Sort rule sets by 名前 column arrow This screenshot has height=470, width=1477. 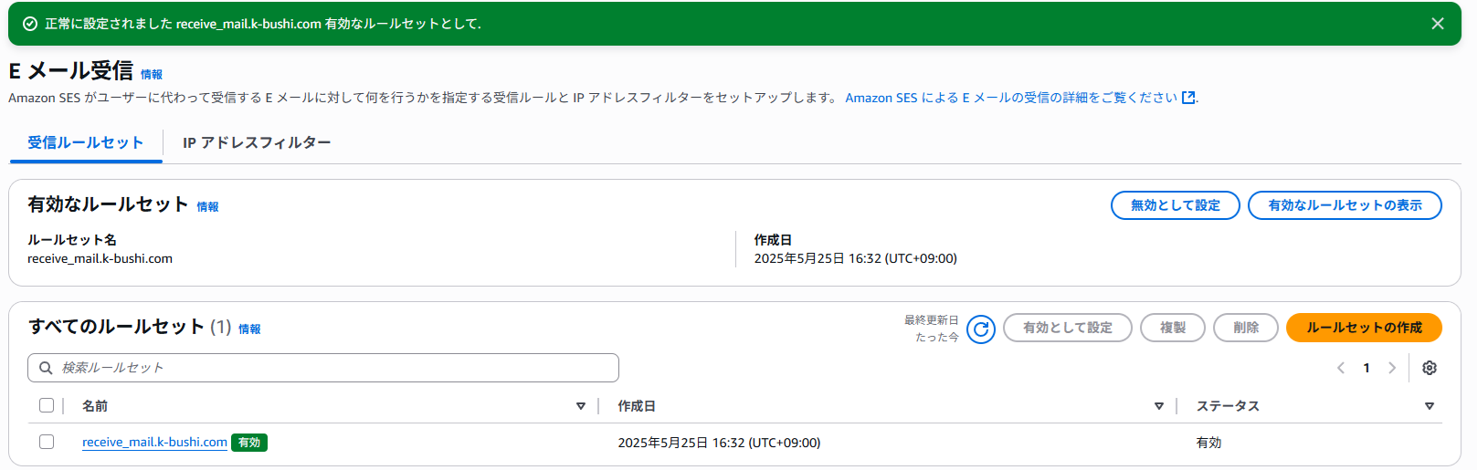[x=581, y=406]
